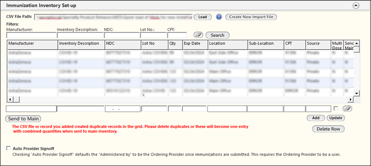Click the Manufacturer entry field below grid

click(31, 109)
